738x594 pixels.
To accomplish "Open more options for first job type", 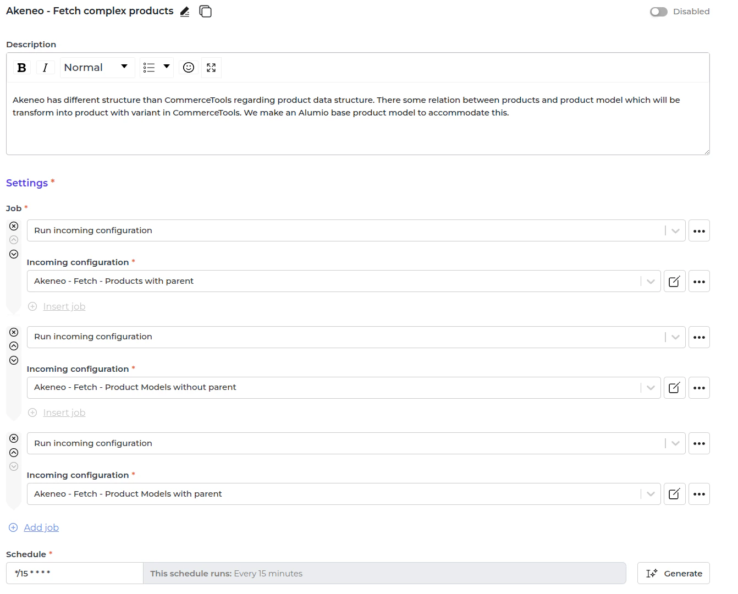I will coord(699,230).
